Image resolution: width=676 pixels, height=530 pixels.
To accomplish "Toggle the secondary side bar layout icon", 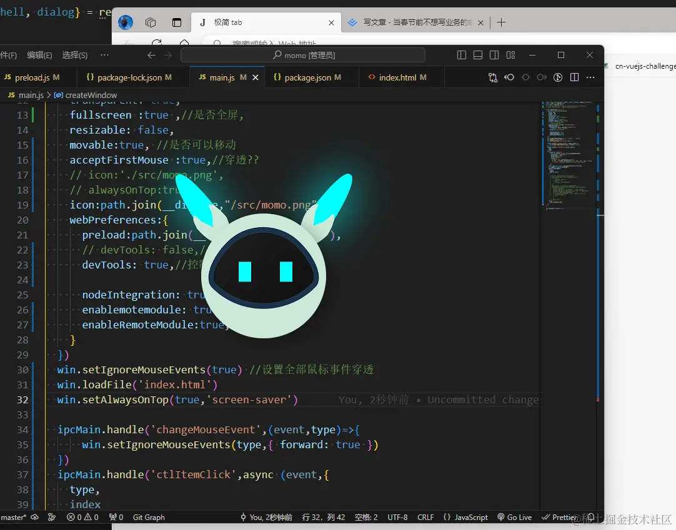I will 494,55.
